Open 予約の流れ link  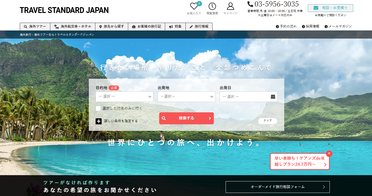coord(286,27)
